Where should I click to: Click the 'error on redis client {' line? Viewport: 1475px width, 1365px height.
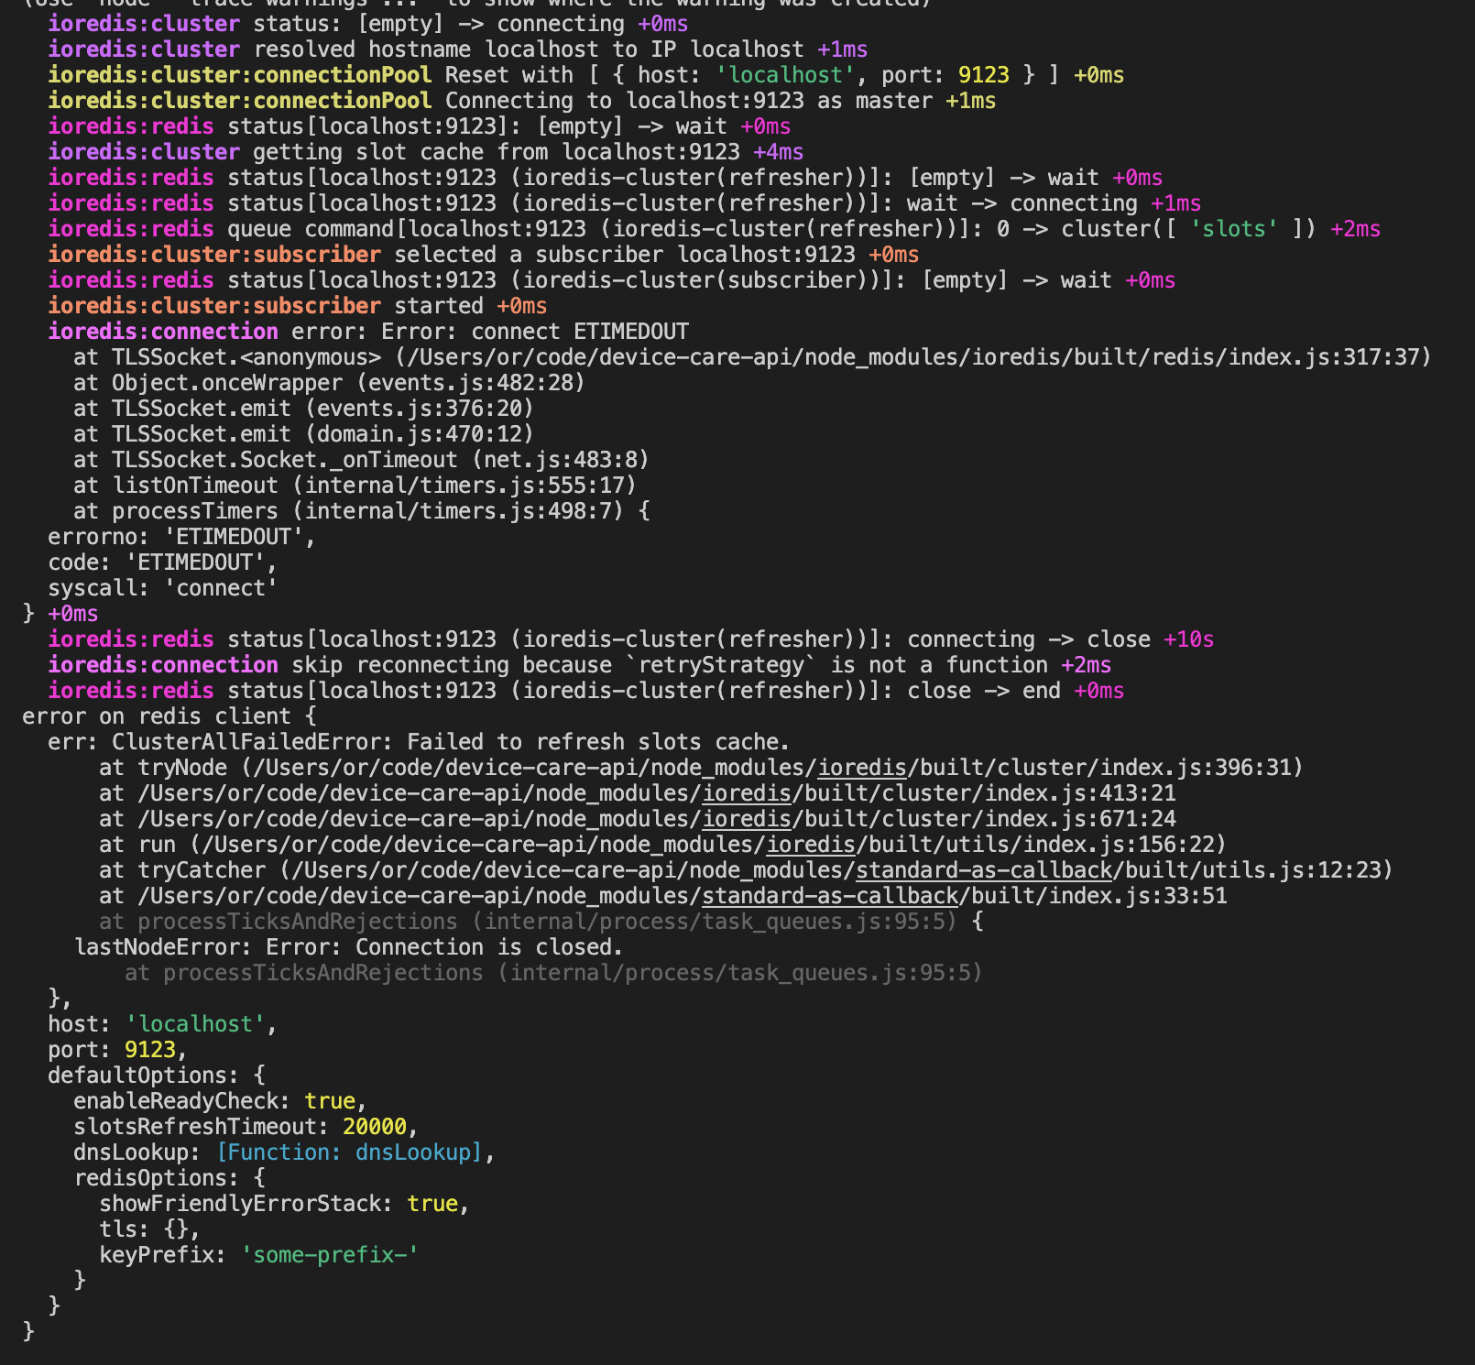169,716
